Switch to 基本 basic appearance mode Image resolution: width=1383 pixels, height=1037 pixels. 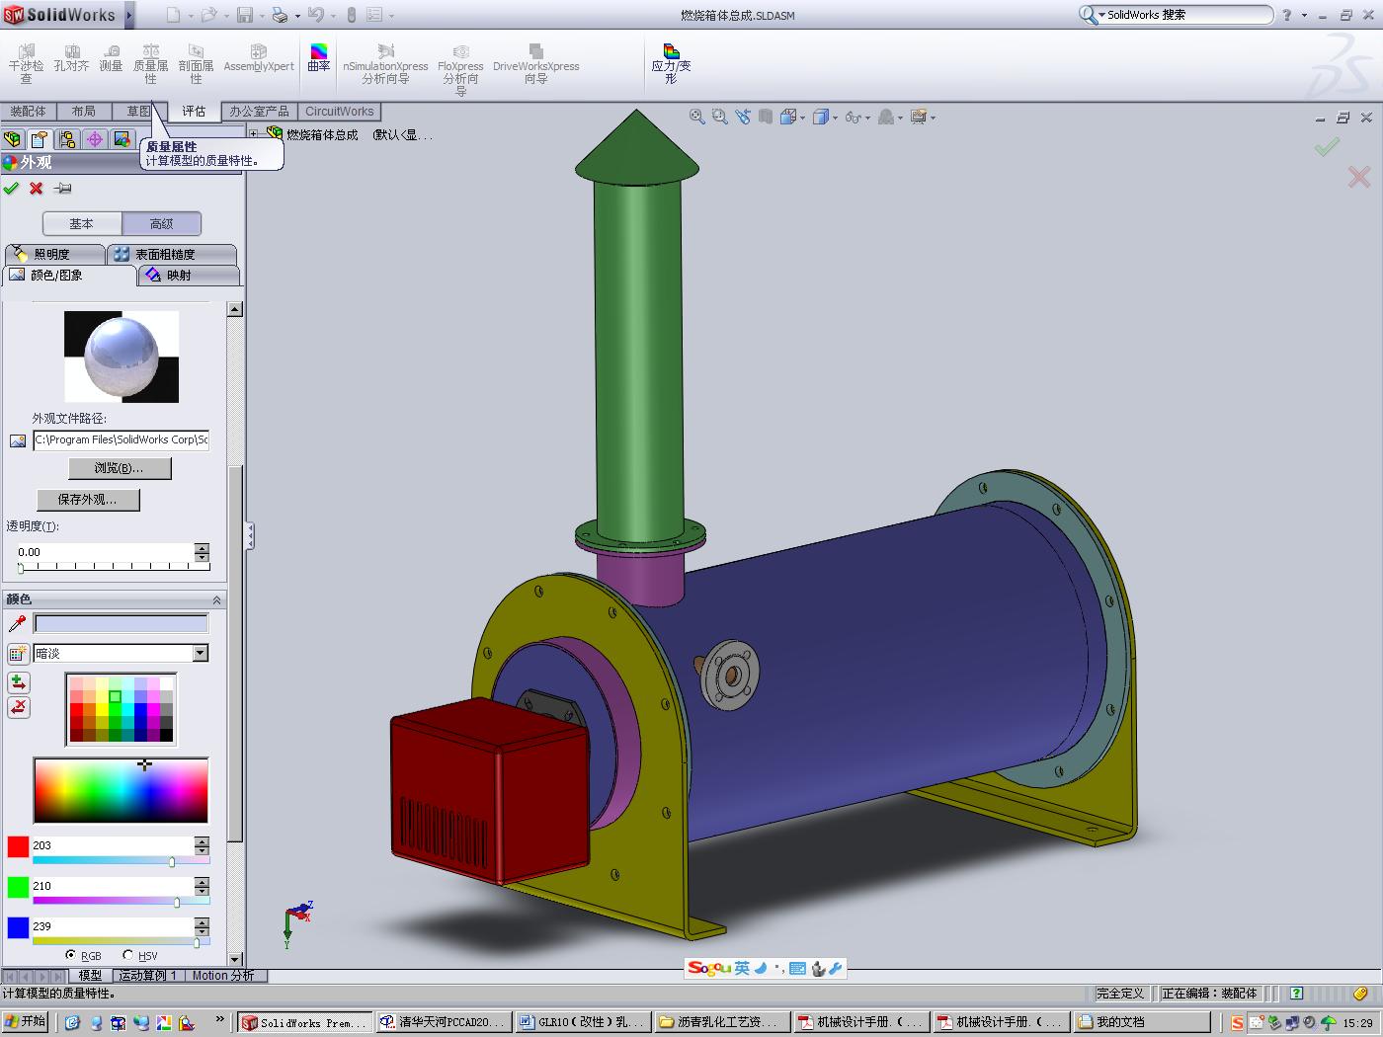(x=82, y=224)
